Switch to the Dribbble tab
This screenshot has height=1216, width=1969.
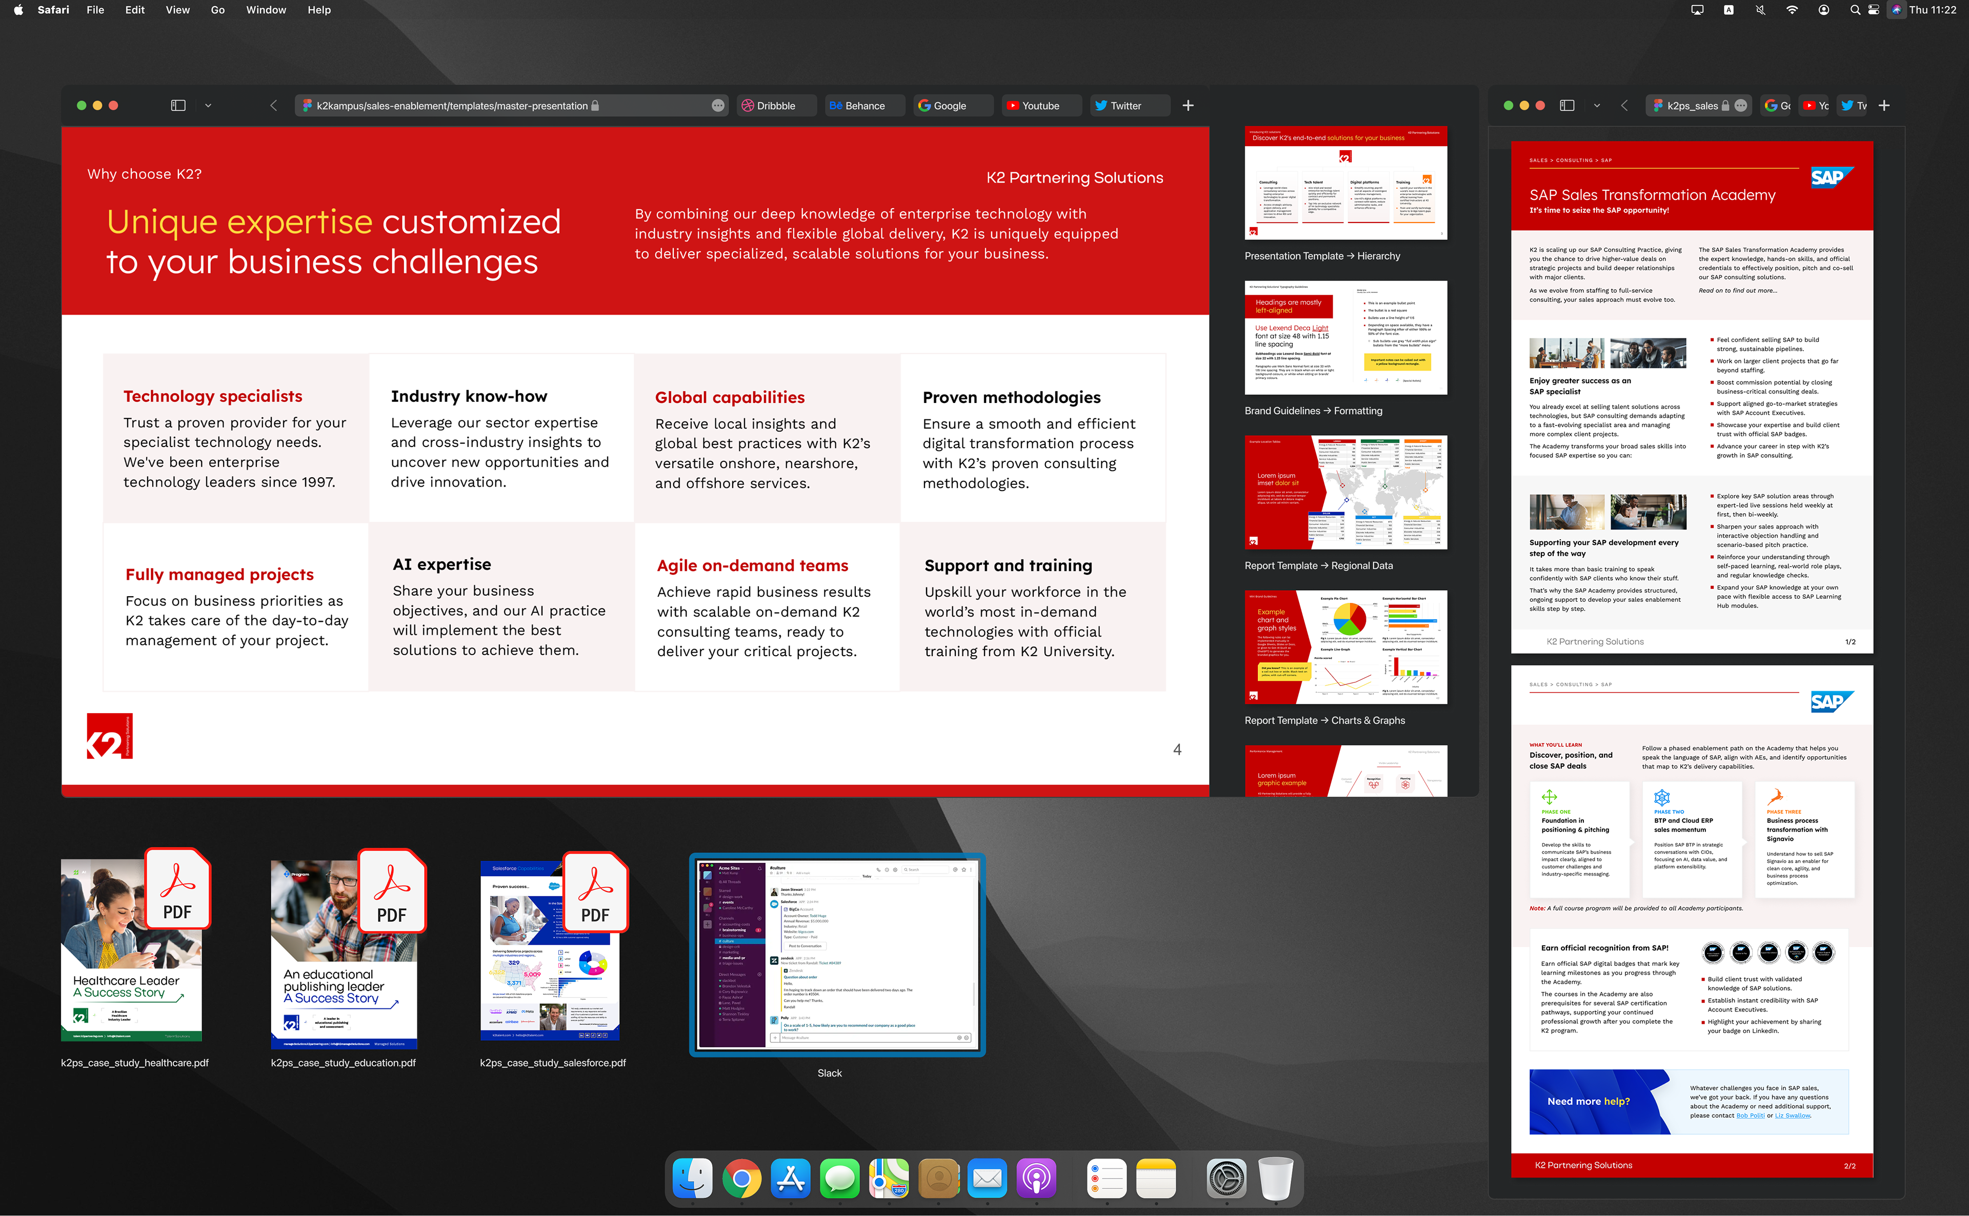[x=775, y=106]
